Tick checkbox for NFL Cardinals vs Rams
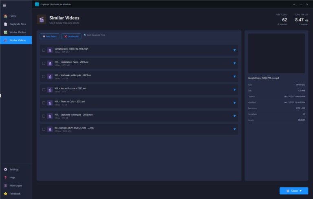Image resolution: width=313 pixels, height=199 pixels. pos(44,63)
